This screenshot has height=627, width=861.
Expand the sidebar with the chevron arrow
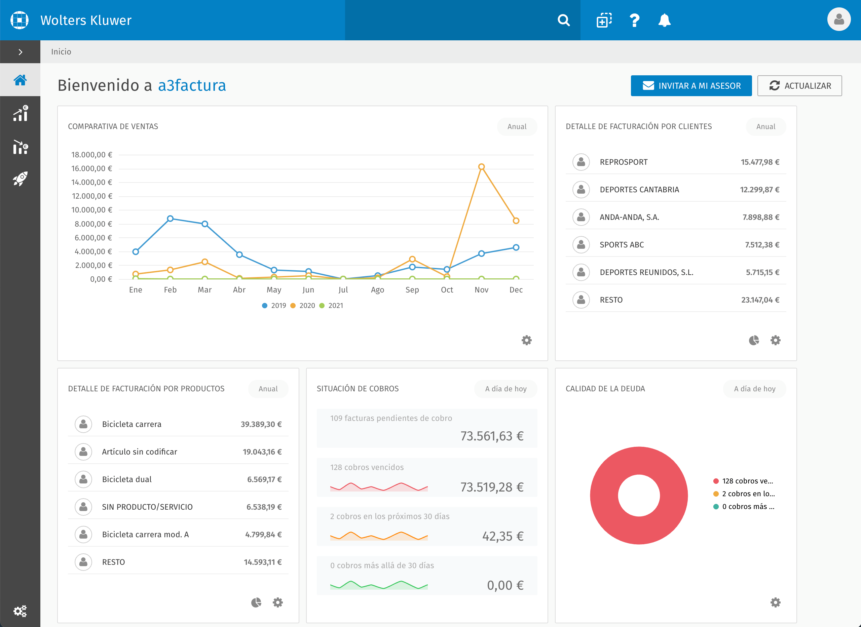[20, 52]
